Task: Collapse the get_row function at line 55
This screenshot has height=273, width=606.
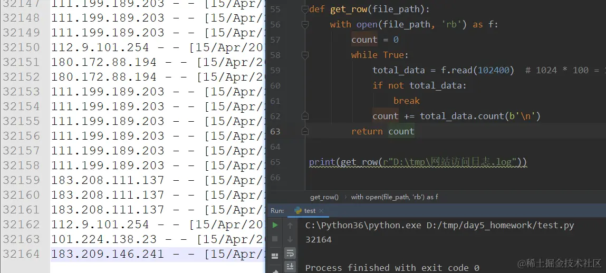Action: click(x=305, y=9)
